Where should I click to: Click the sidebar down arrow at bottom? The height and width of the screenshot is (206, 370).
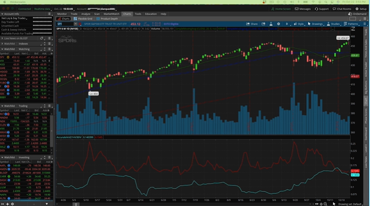click(47, 204)
